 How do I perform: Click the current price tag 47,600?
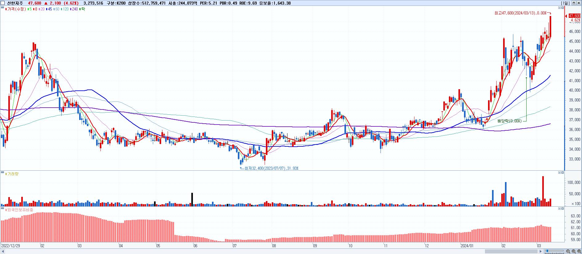[575, 16]
